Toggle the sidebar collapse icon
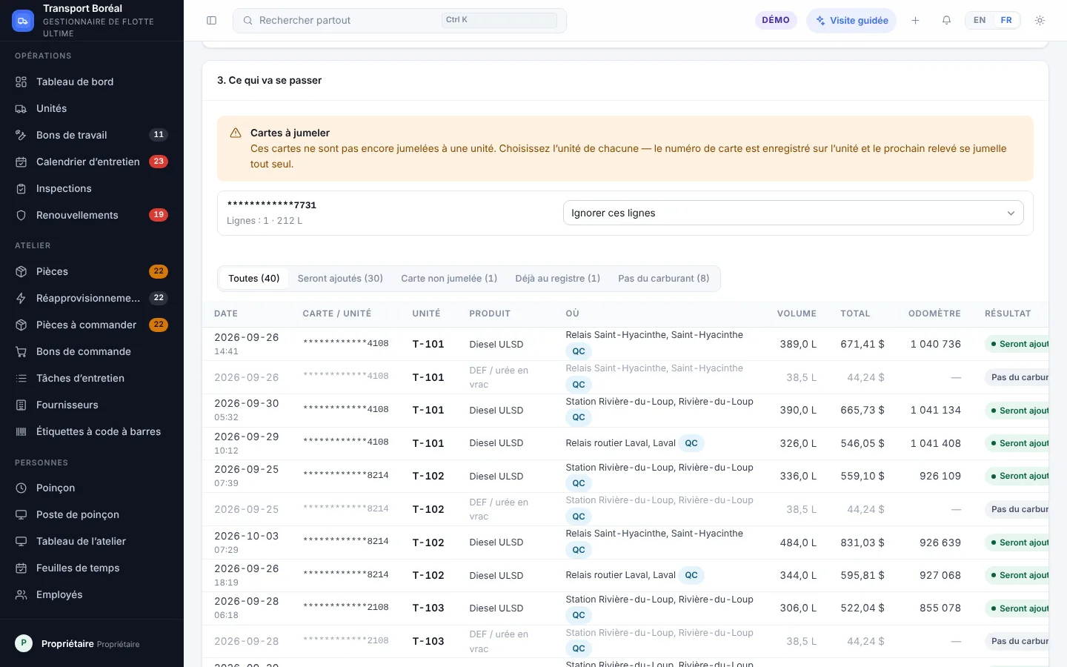Image resolution: width=1067 pixels, height=667 pixels. [x=211, y=21]
